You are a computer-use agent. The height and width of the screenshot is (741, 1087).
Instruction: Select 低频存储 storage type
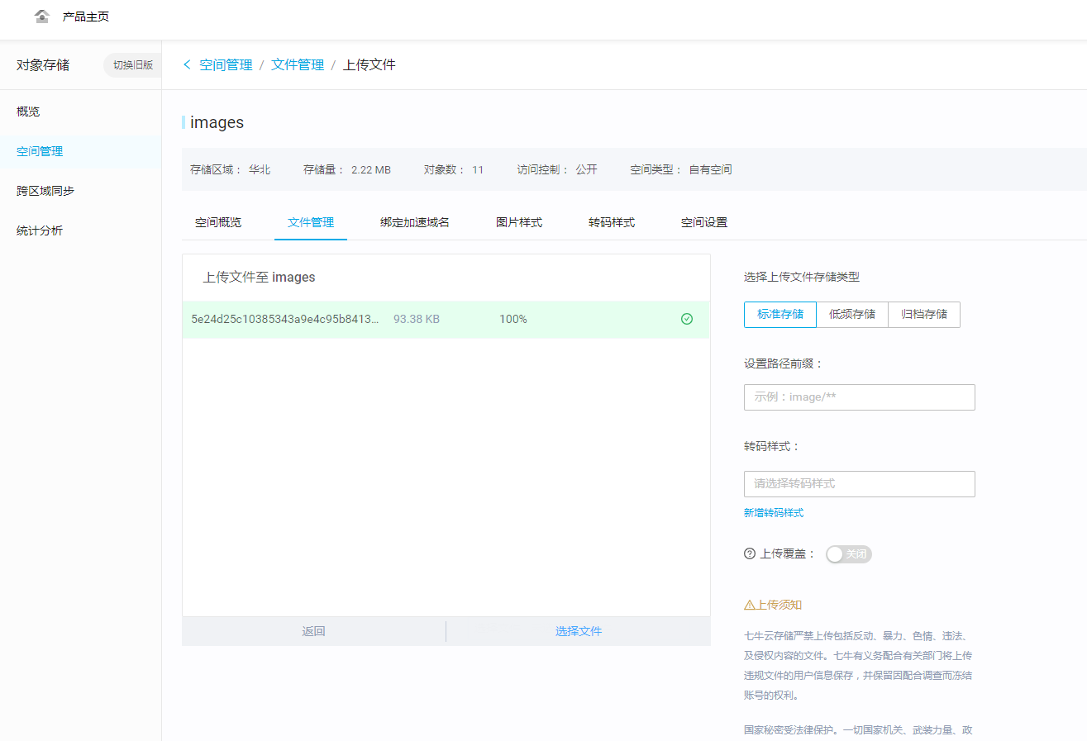tap(852, 315)
